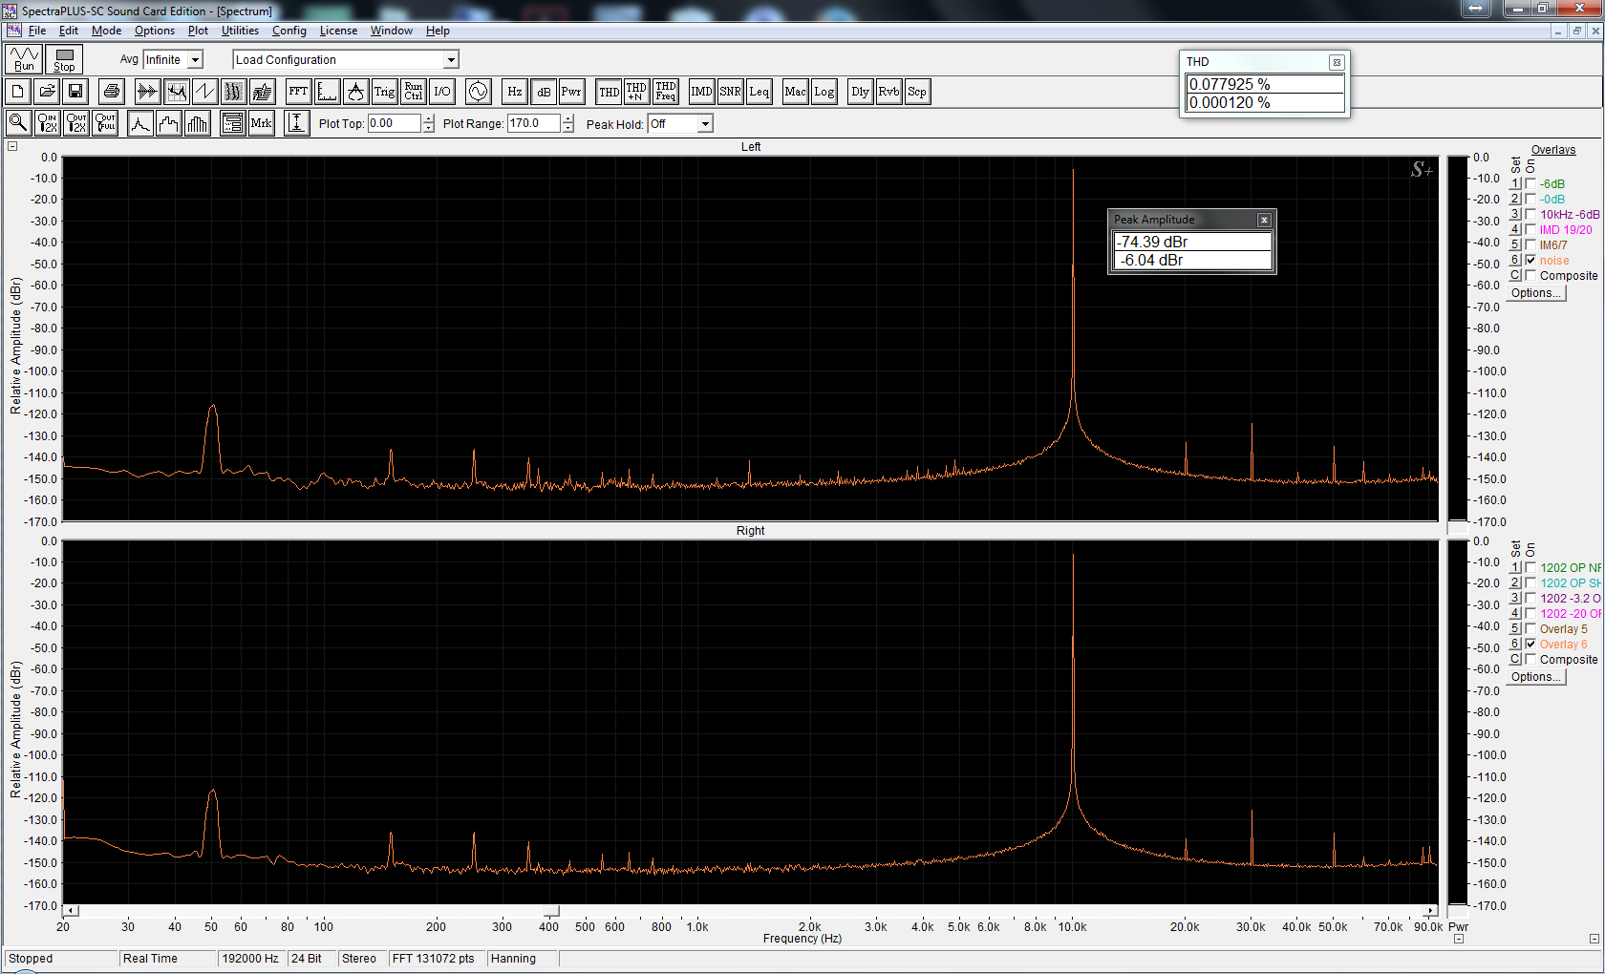This screenshot has width=1605, height=974.
Task: Decrease Plot Range with down arrow
Action: click(x=568, y=128)
